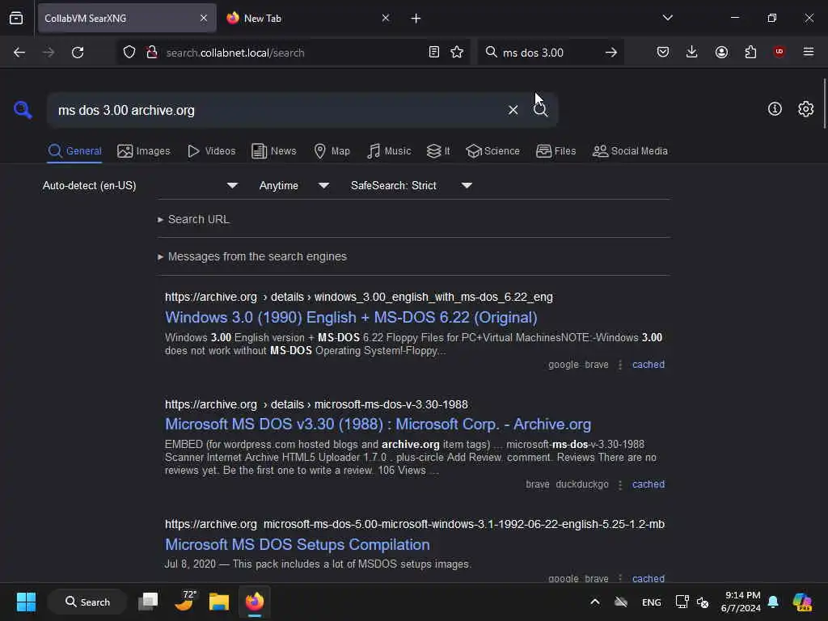Open the ENG language indicator
Viewport: 828px width, 621px height.
(x=652, y=602)
